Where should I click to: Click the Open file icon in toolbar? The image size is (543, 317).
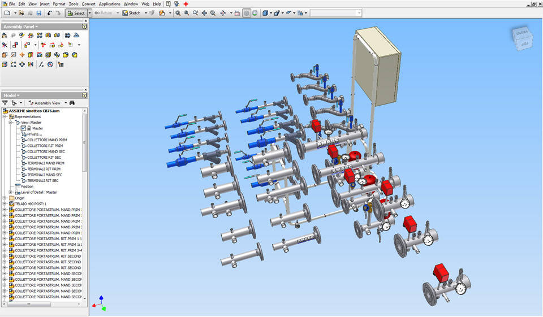click(21, 13)
